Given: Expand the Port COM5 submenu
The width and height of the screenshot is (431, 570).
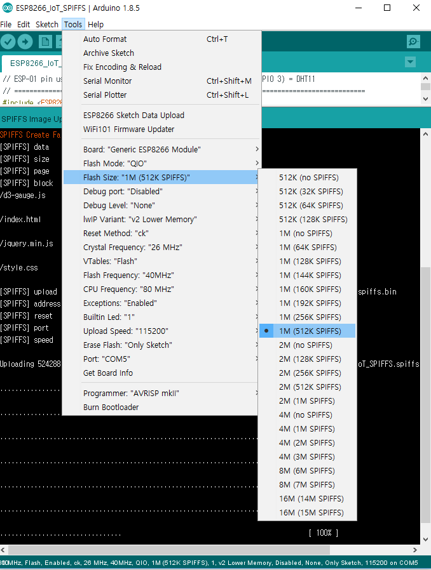Looking at the screenshot, I should tap(161, 359).
